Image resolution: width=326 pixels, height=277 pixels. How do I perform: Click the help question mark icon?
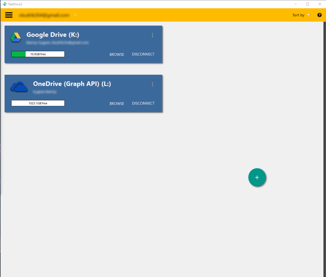319,15
